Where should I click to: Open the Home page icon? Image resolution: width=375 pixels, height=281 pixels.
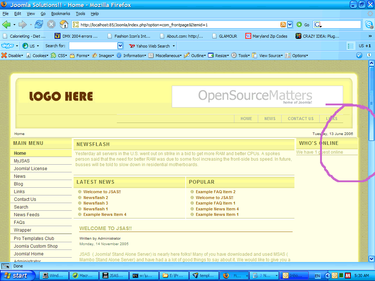click(64, 25)
